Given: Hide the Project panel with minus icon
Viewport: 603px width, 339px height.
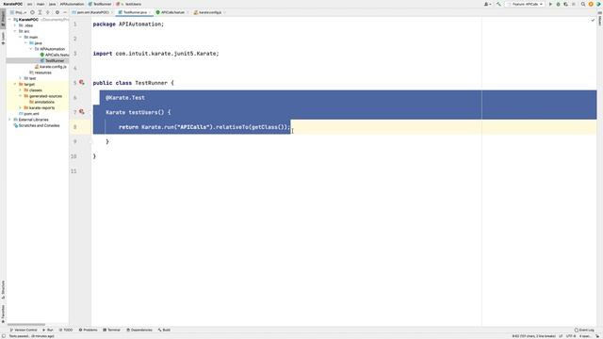Looking at the screenshot, I should pos(65,12).
